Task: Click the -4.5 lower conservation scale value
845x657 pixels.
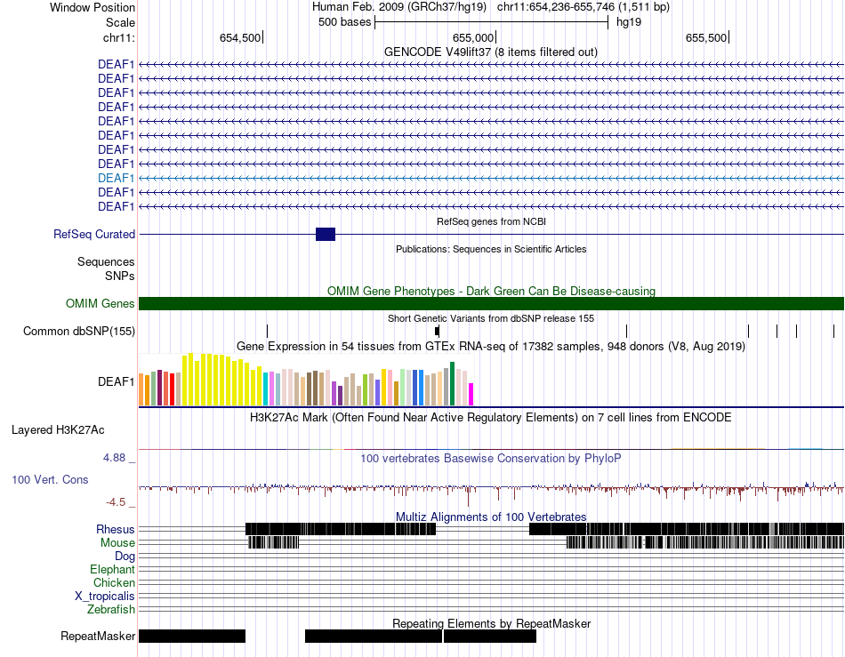Action: pos(116,502)
